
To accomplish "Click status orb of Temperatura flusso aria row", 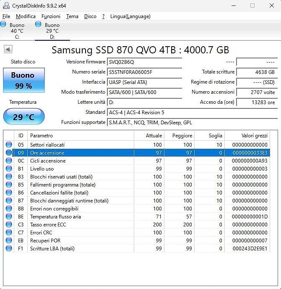I will 9,217.
